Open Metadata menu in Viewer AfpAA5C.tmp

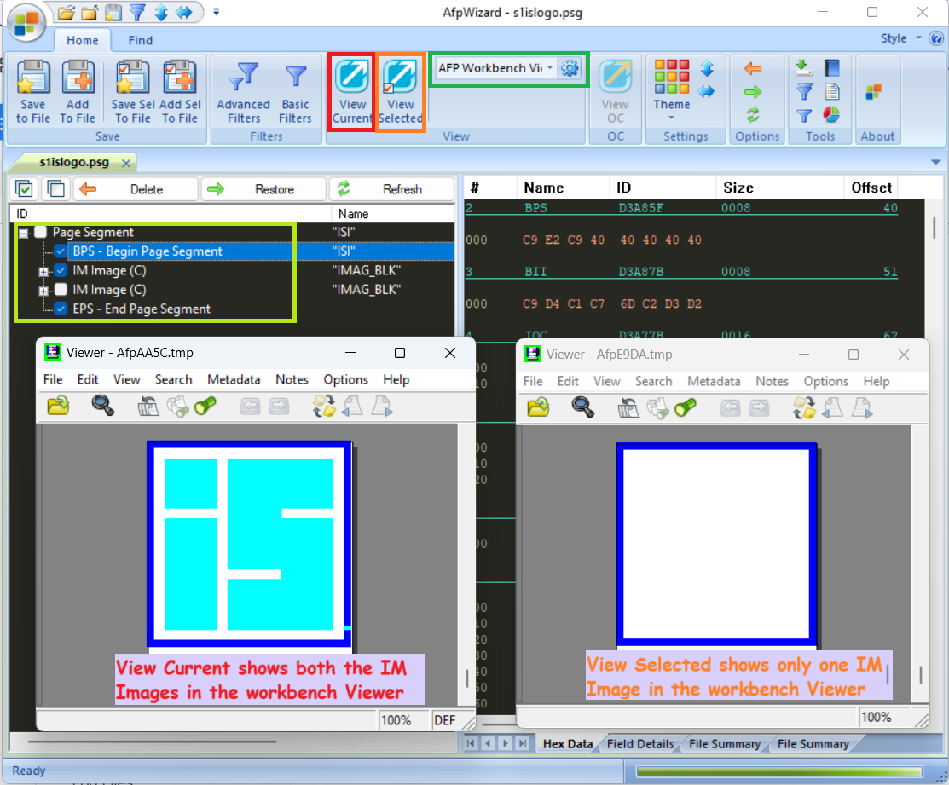234,379
